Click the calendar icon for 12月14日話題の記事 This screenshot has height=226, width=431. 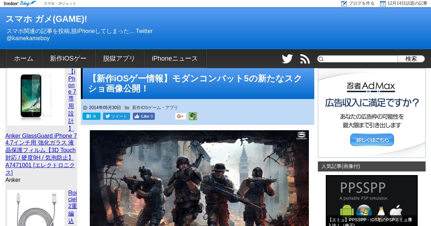click(x=383, y=4)
